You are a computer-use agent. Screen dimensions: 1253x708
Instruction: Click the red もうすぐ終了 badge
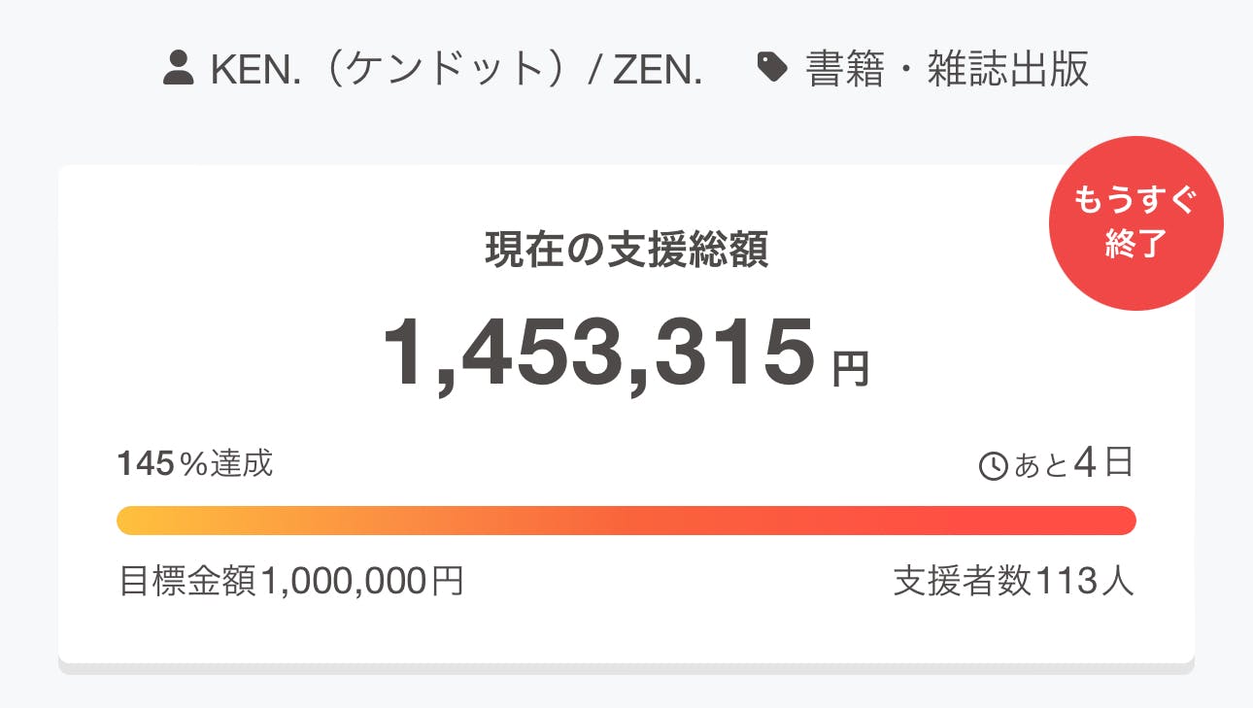[1135, 223]
